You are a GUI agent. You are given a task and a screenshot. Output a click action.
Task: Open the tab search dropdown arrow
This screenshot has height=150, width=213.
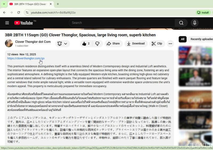(4, 4)
